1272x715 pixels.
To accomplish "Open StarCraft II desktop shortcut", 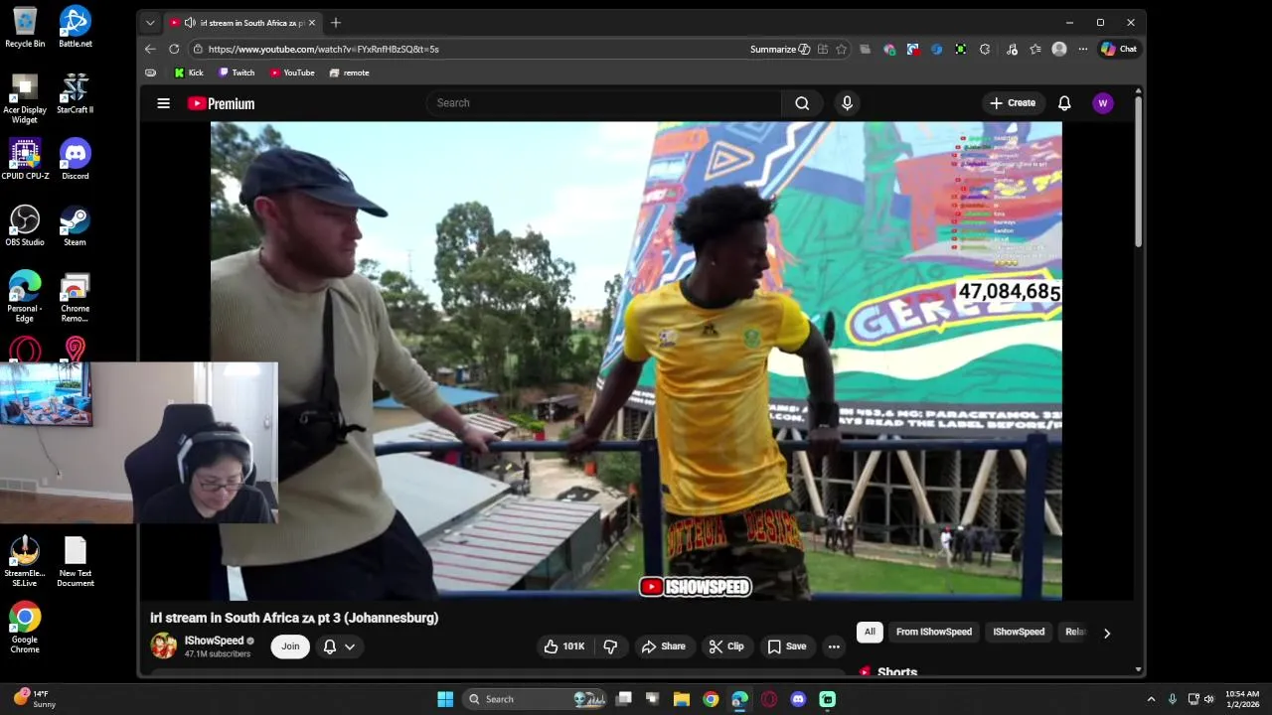I will tap(76, 93).
